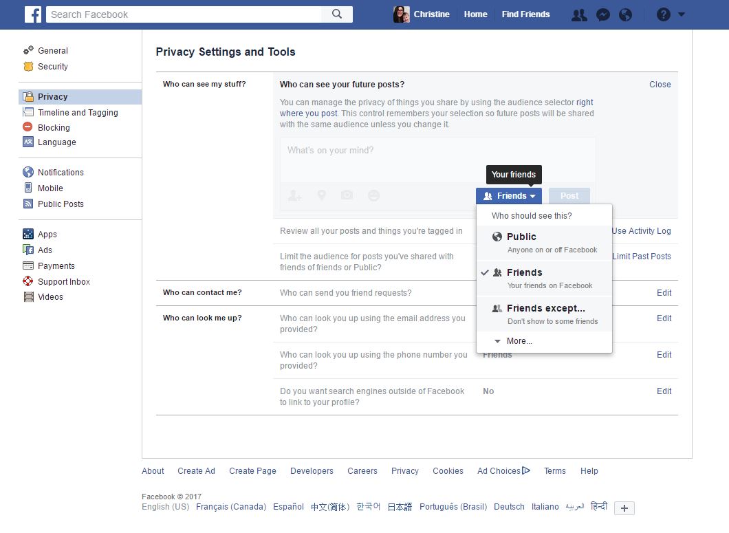Click the search magnifier icon
The height and width of the screenshot is (533, 729).
point(337,14)
